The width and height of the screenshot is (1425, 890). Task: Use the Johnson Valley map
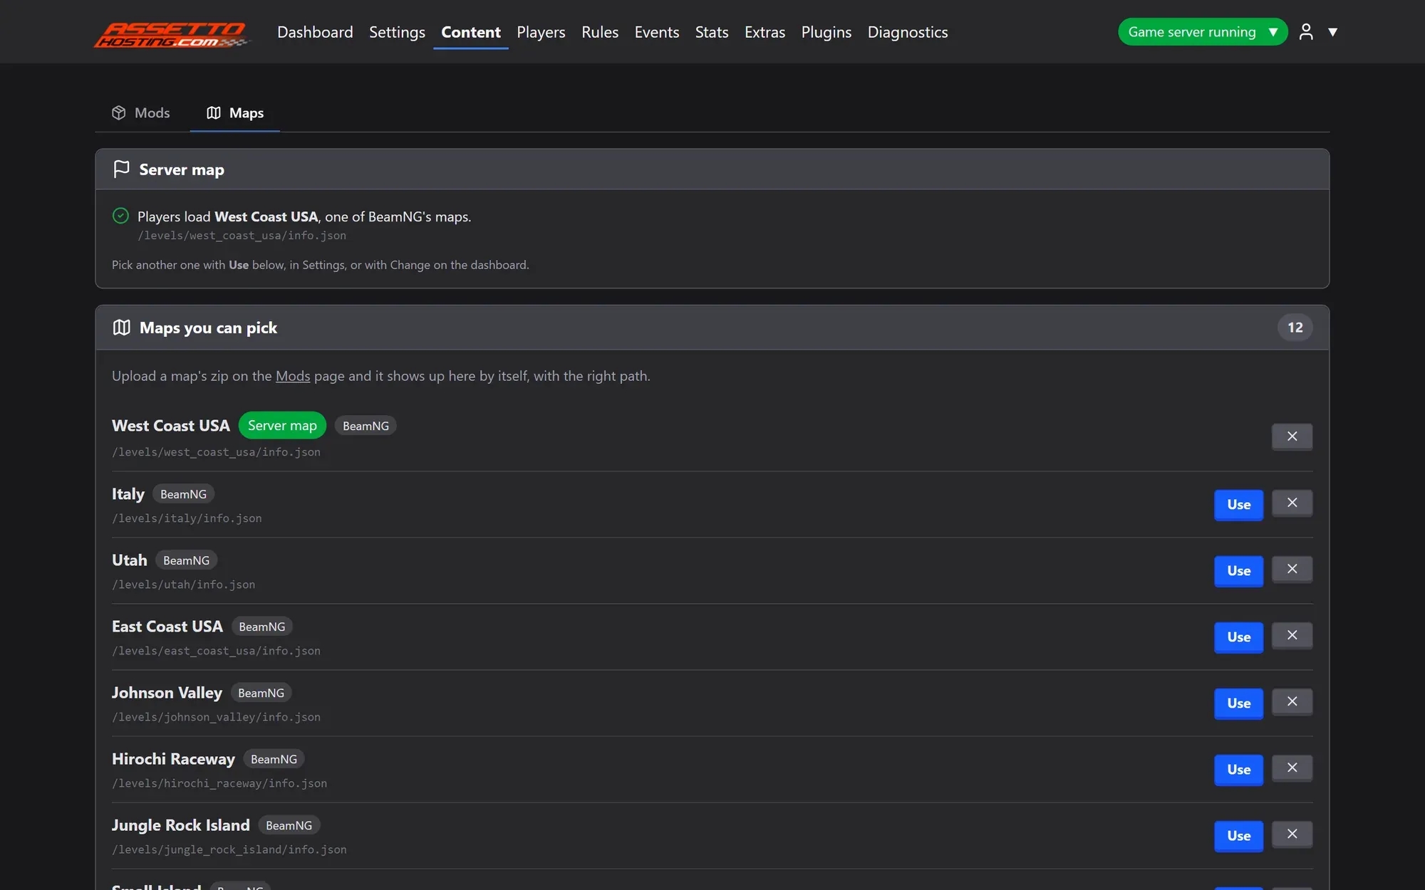[1238, 703]
